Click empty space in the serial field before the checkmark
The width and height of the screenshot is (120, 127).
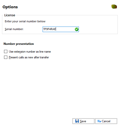[65, 29]
